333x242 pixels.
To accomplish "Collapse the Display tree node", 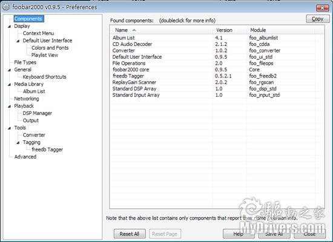I will click(x=9, y=27).
